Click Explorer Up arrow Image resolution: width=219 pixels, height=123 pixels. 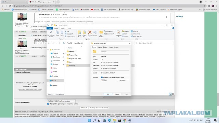(60, 43)
